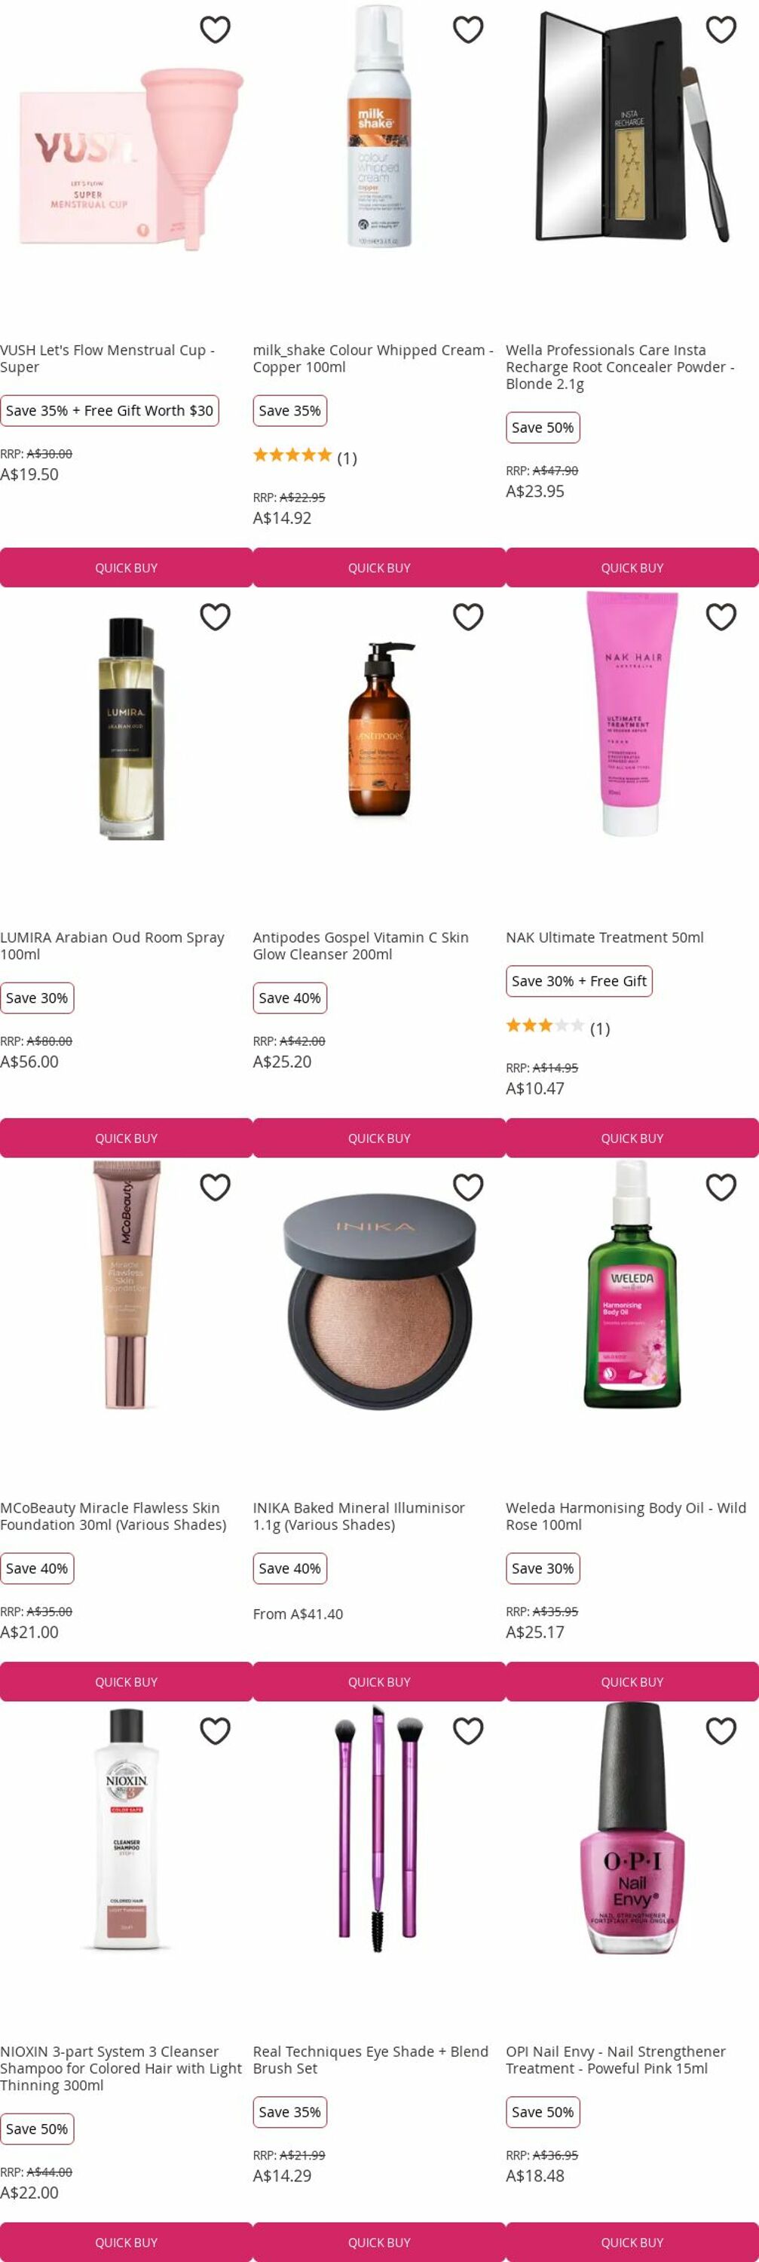The width and height of the screenshot is (759, 2262).
Task: Wishlist the OPI Nail Envy polish
Action: (721, 1730)
